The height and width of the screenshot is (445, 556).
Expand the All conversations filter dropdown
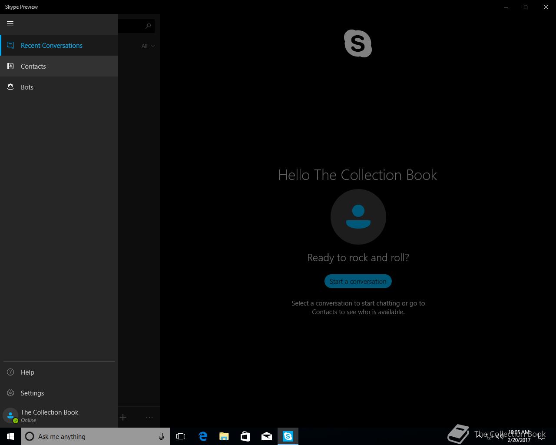point(148,46)
